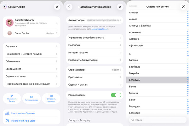Open Настройки App Store icon

pyautogui.click(x=7, y=121)
